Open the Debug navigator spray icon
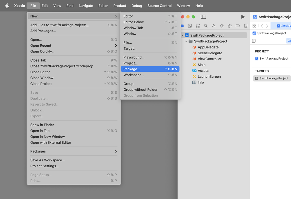This screenshot has height=199, width=291. click(x=230, y=26)
